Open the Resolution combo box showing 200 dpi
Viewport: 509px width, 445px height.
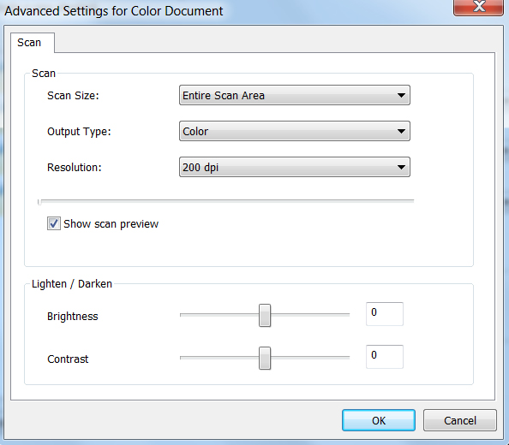[x=295, y=167]
